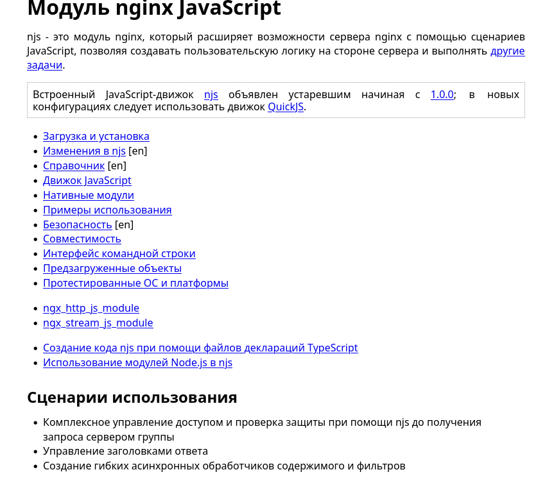Screen dimensions: 554x481
Task: Click the "Сценарии использования" heading
Action: 132,398
